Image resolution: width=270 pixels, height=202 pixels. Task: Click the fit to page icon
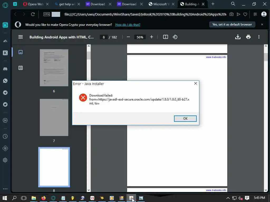pos(166,37)
